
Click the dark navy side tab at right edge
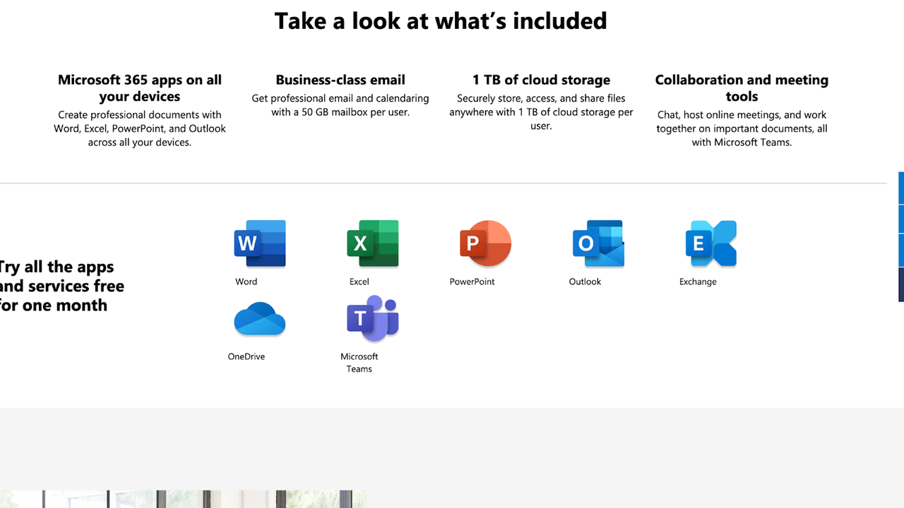tap(900, 284)
